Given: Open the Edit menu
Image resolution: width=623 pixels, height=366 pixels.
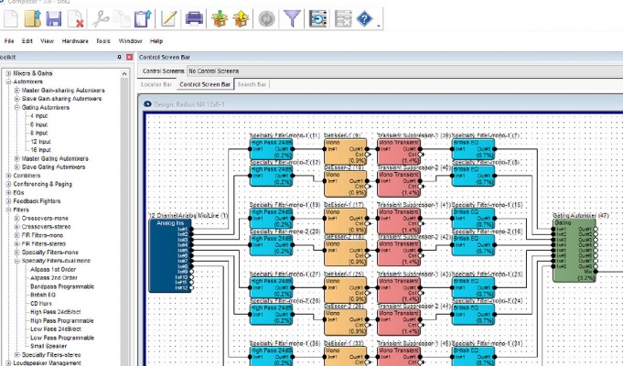Looking at the screenshot, I should click(x=27, y=41).
